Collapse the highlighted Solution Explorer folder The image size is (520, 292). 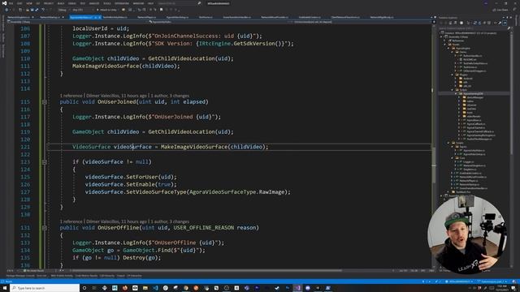click(x=457, y=94)
